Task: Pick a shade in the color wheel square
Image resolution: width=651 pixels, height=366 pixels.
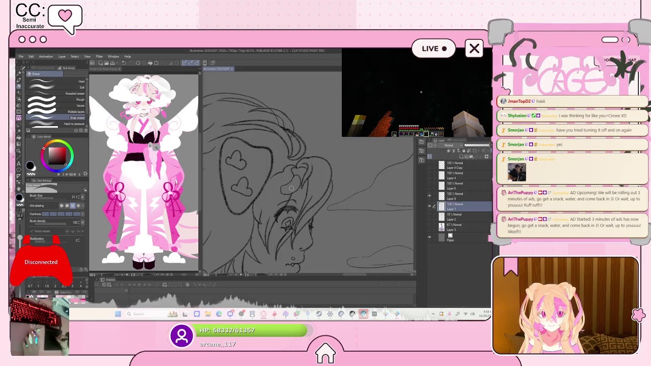Action: tap(56, 155)
